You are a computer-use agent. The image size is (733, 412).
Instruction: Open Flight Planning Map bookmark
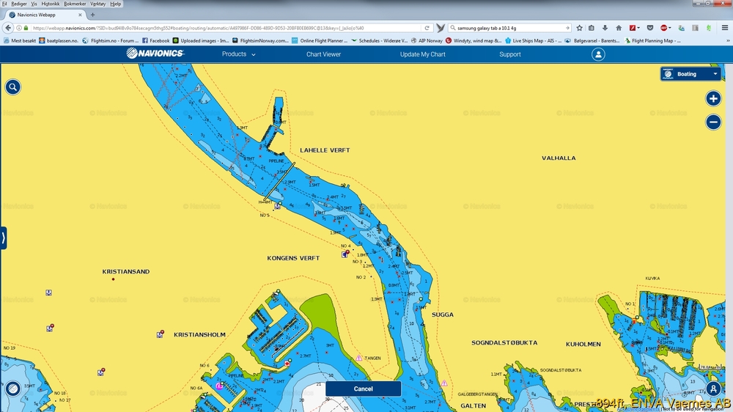(x=652, y=40)
